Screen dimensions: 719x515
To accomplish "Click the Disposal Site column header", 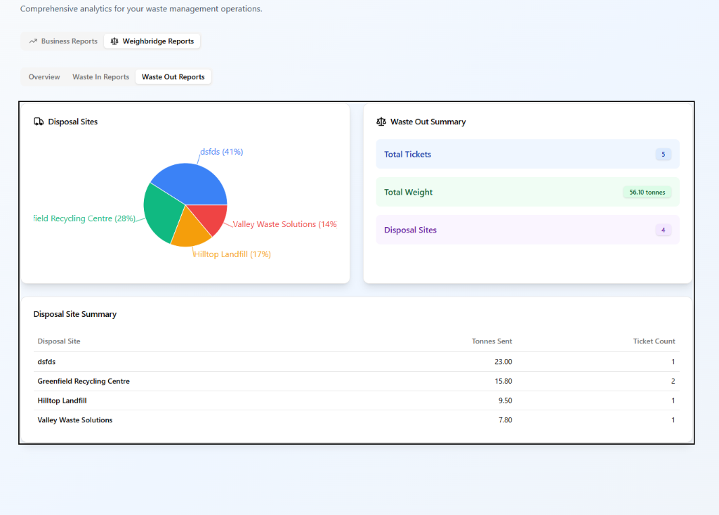I will (x=59, y=341).
